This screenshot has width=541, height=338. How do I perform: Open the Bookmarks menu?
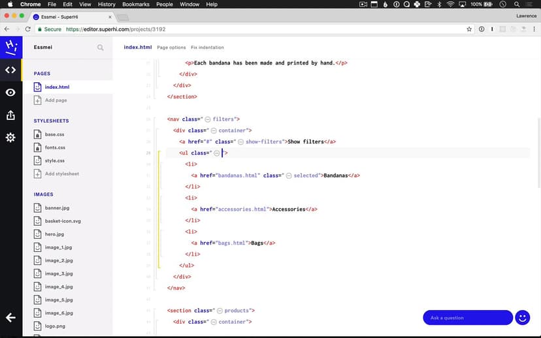click(135, 5)
